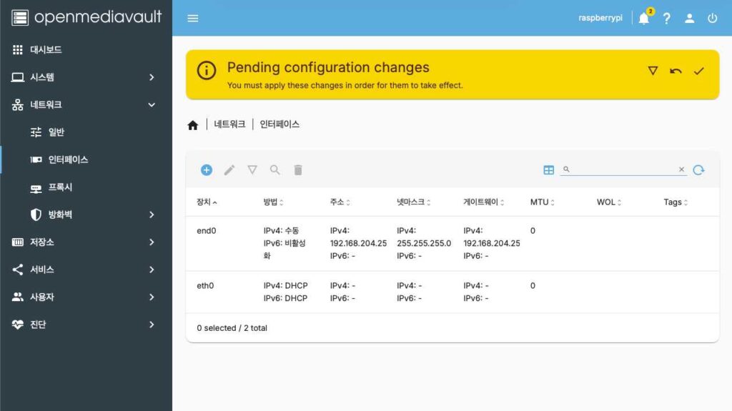Toggle table columns visibility icon
732x411 pixels.
(x=548, y=170)
